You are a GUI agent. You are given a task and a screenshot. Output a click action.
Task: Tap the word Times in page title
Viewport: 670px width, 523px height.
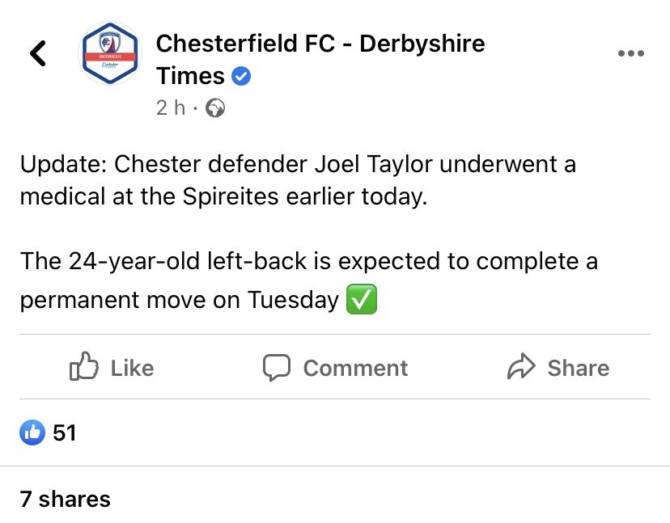coord(190,77)
